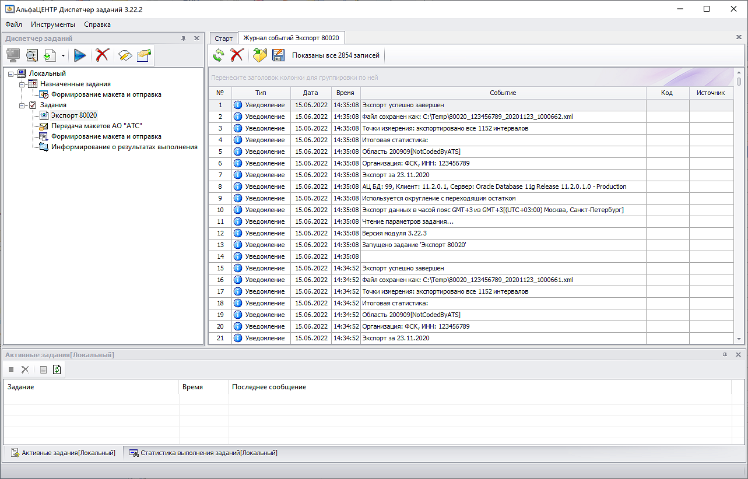Select Информирование о результатах выполнения task
This screenshot has height=479, width=748.
tap(124, 147)
